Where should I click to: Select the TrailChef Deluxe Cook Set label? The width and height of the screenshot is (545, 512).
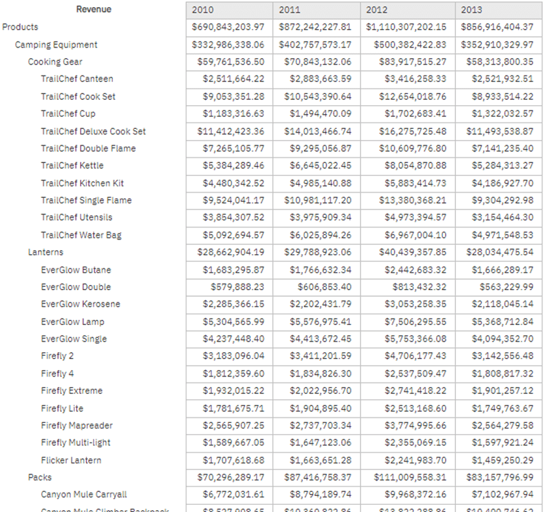coord(93,132)
